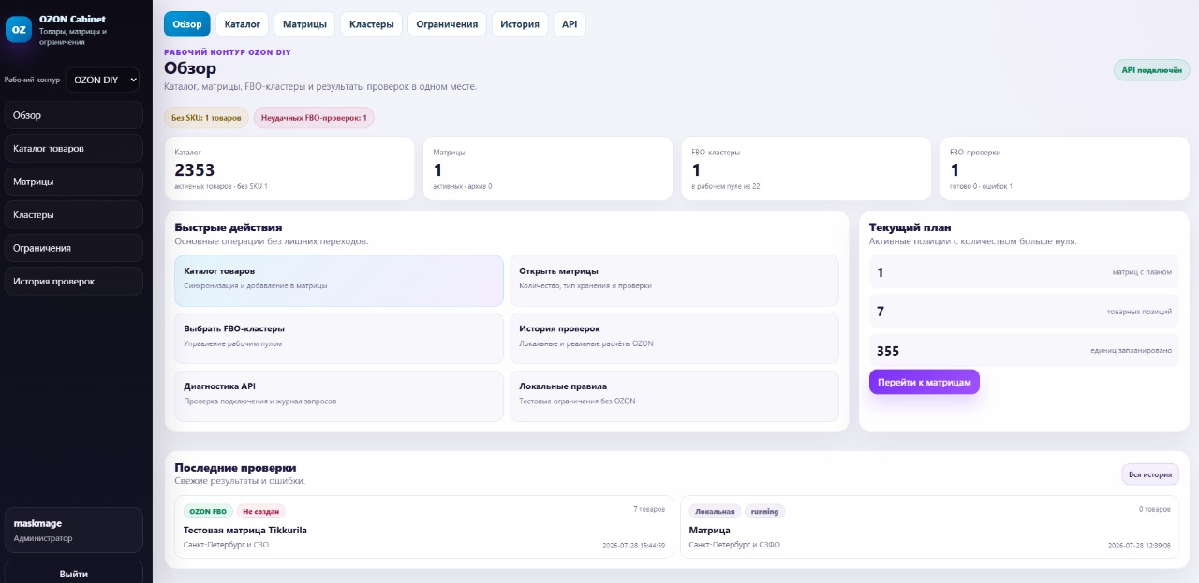Open Каталог товаров in the sidebar
This screenshot has width=1199, height=583.
coord(74,149)
